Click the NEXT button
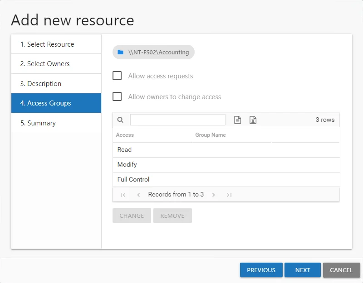 303,270
